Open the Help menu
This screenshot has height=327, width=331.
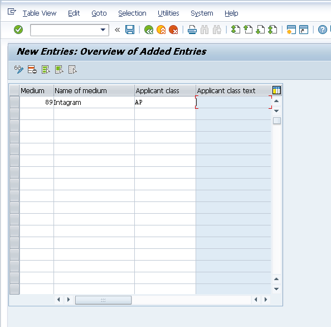[x=231, y=13]
